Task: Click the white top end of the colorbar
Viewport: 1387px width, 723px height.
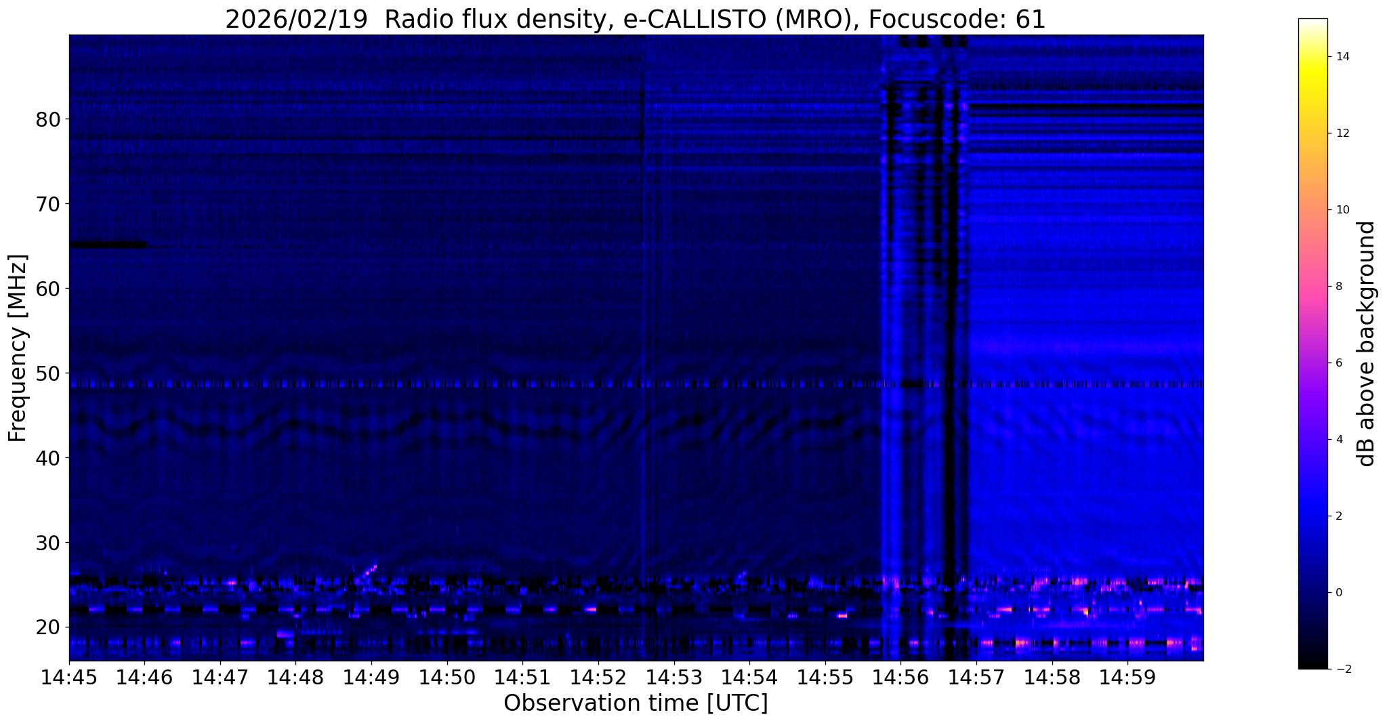Action: 1312,23
